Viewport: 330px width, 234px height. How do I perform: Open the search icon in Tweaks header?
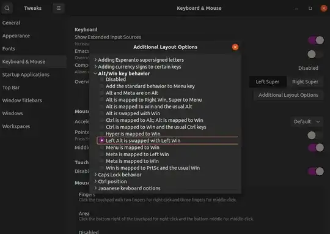[x=7, y=8]
